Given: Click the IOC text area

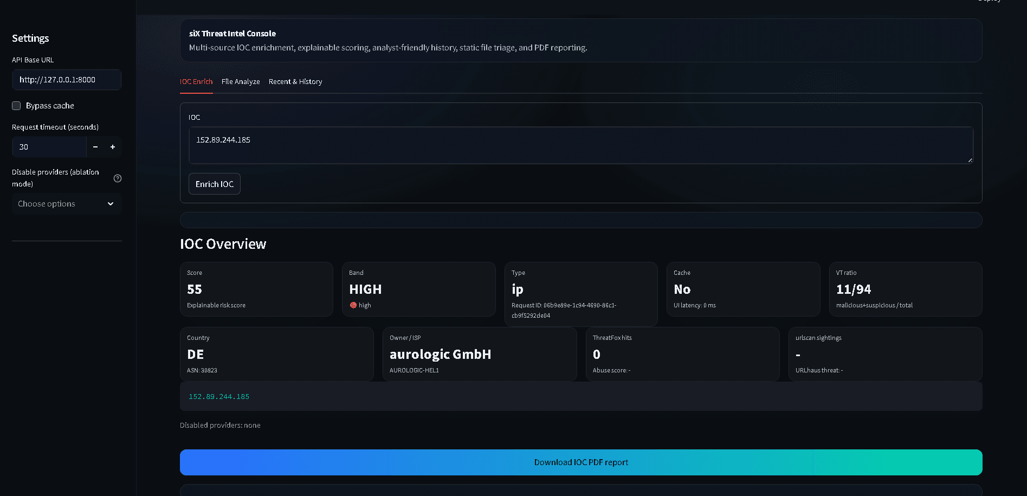Looking at the screenshot, I should tap(581, 145).
